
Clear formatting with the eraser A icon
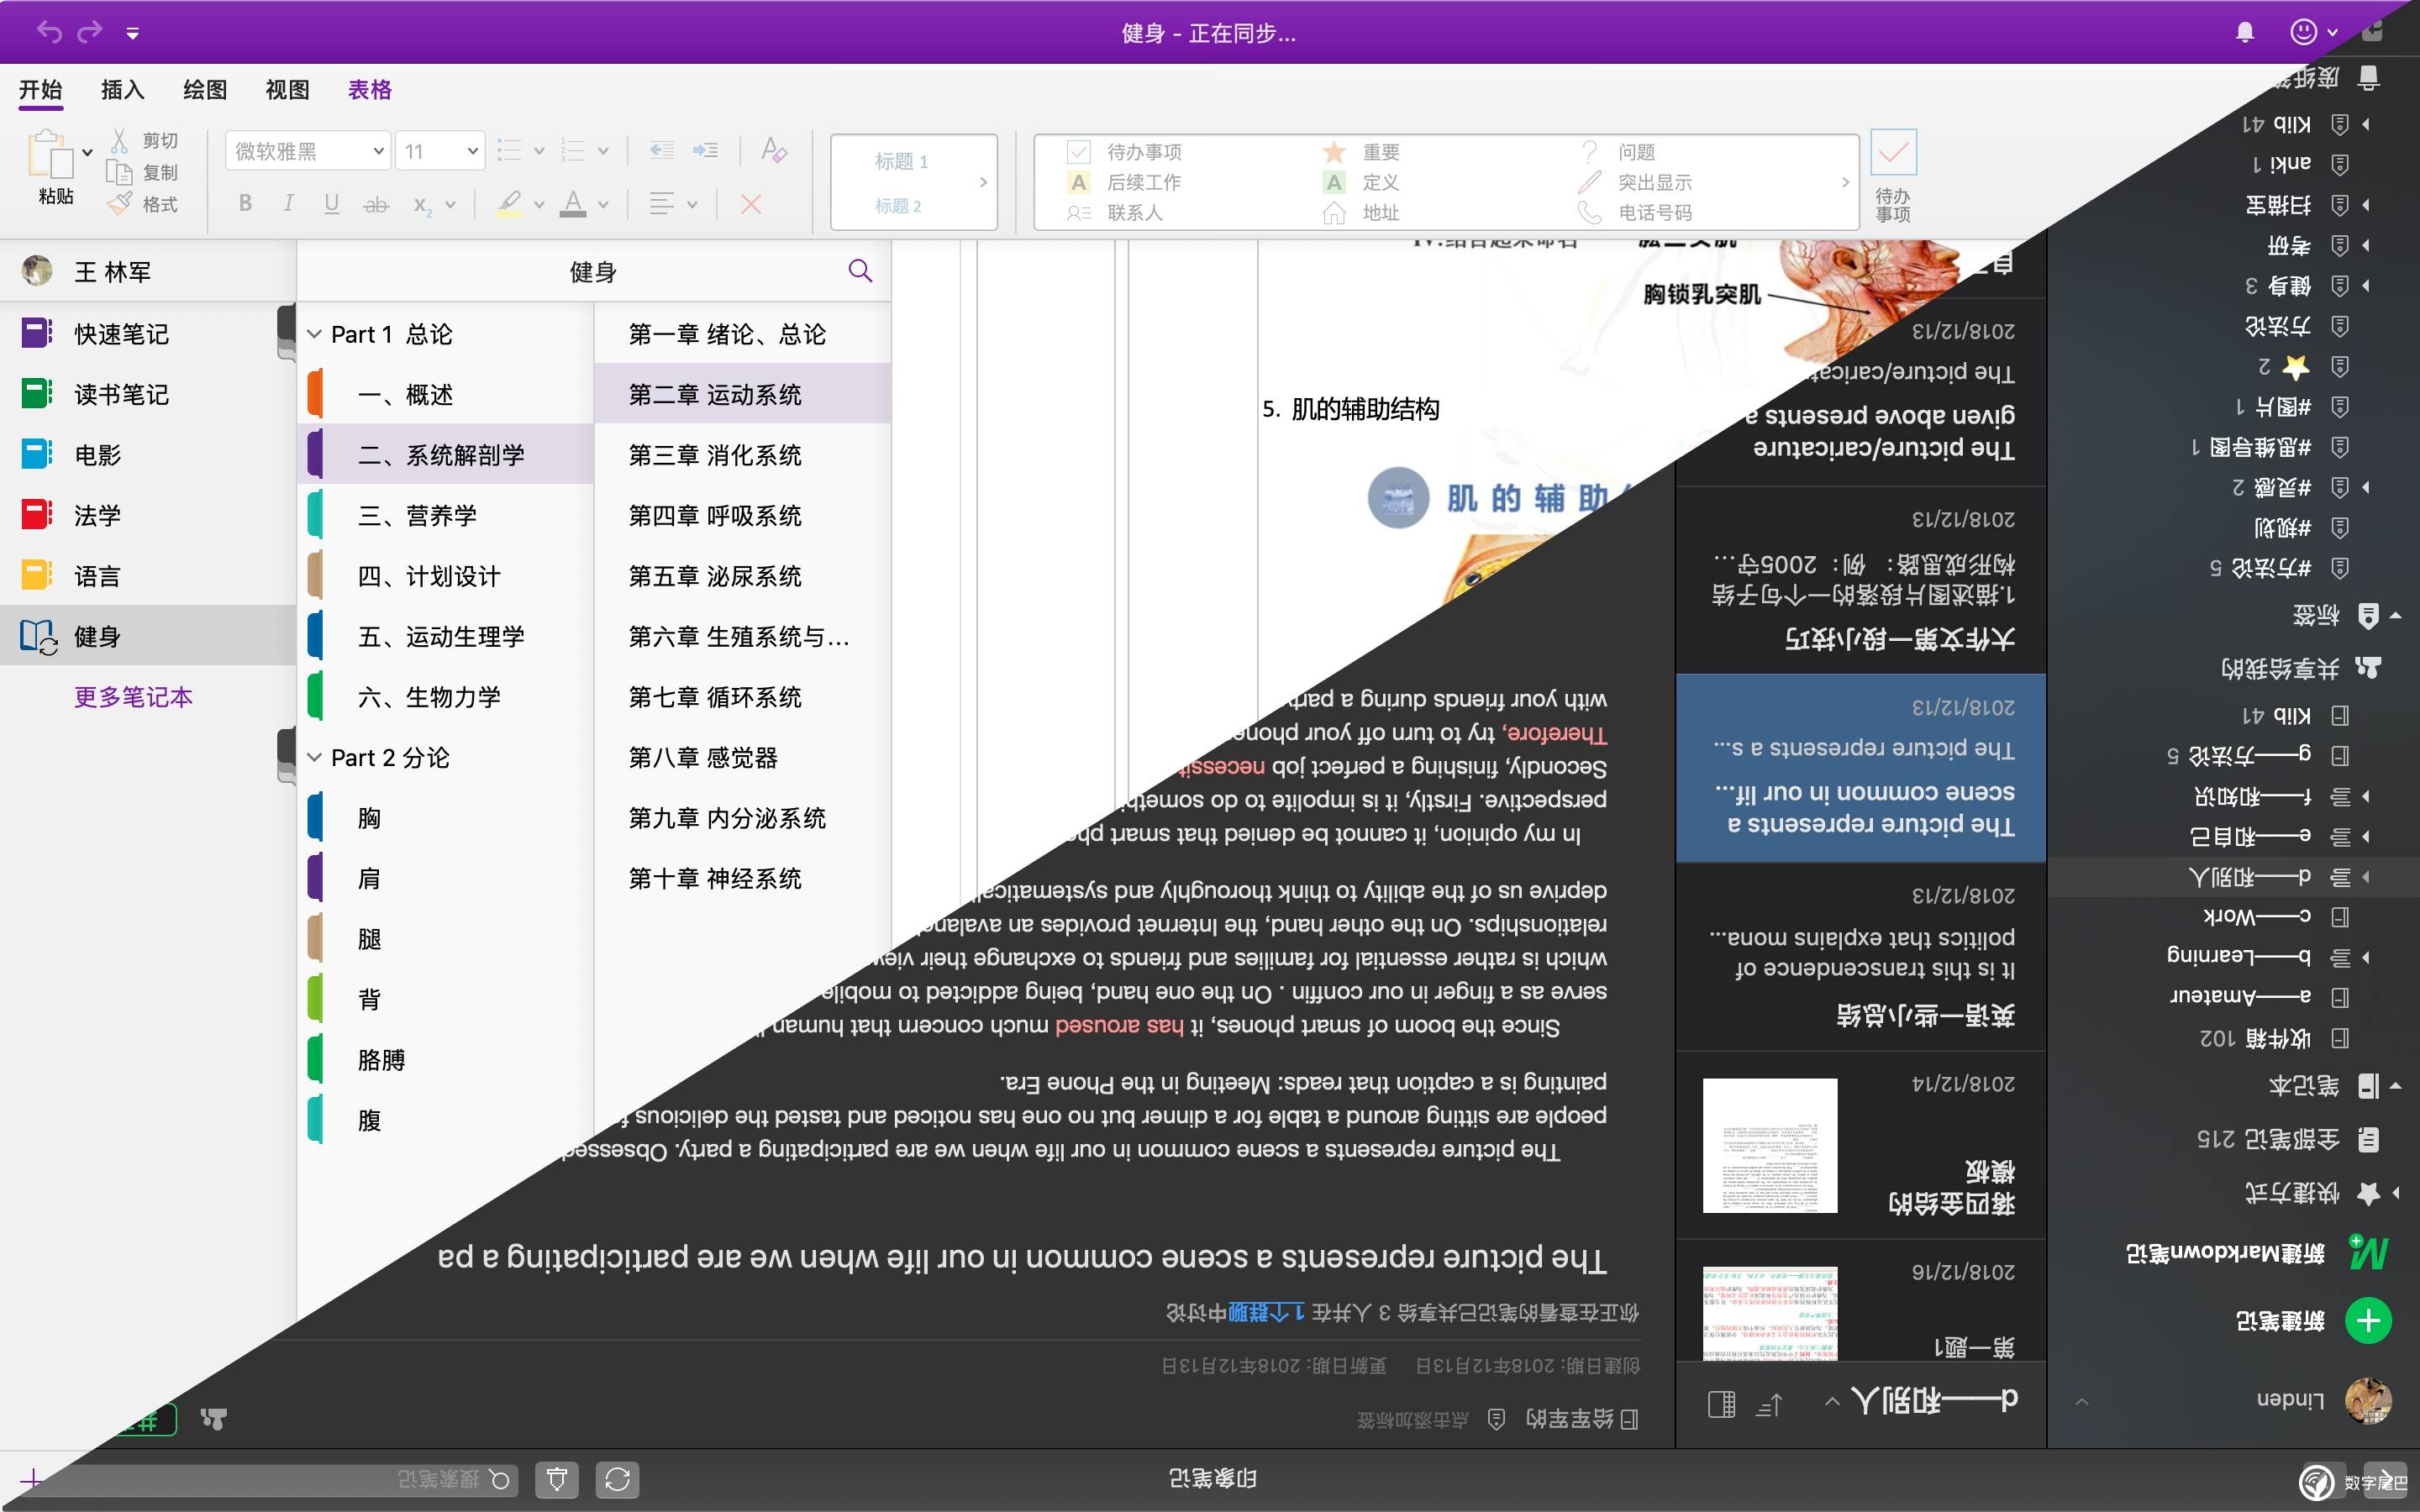(x=773, y=150)
